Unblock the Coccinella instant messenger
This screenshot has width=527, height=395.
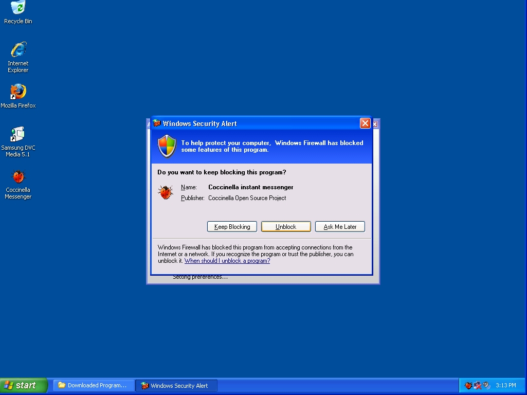[286, 227]
